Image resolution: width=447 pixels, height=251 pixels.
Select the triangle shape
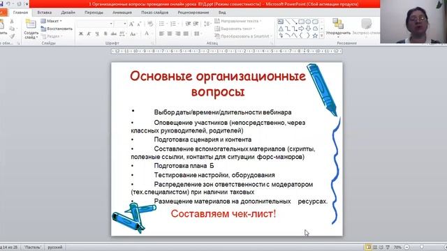tap(281, 29)
